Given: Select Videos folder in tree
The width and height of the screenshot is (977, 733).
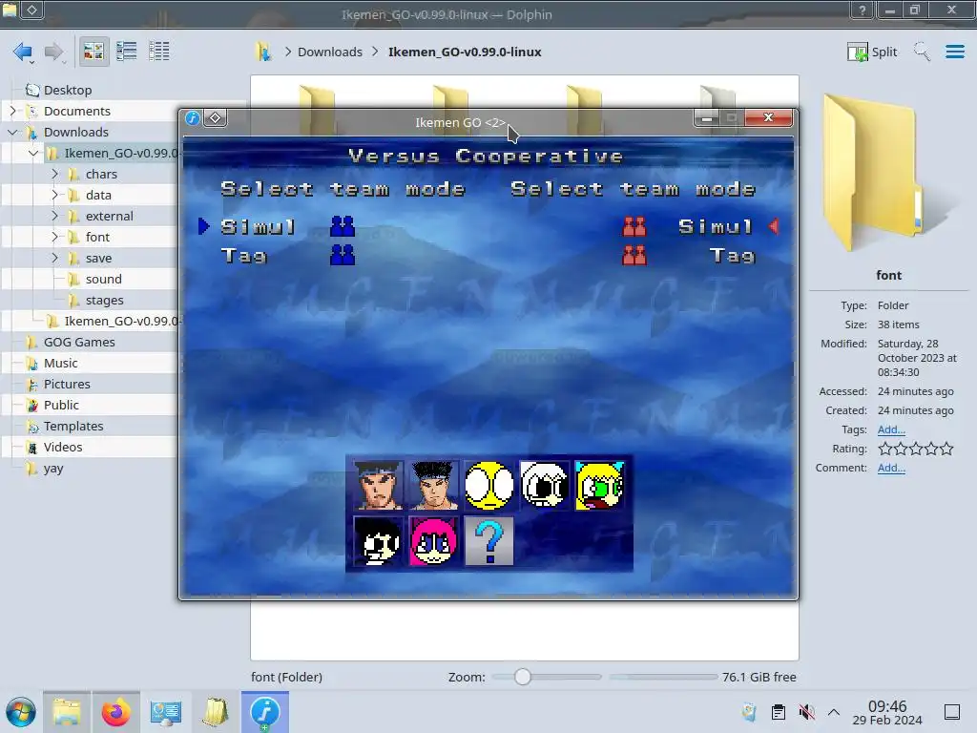Looking at the screenshot, I should 62,447.
